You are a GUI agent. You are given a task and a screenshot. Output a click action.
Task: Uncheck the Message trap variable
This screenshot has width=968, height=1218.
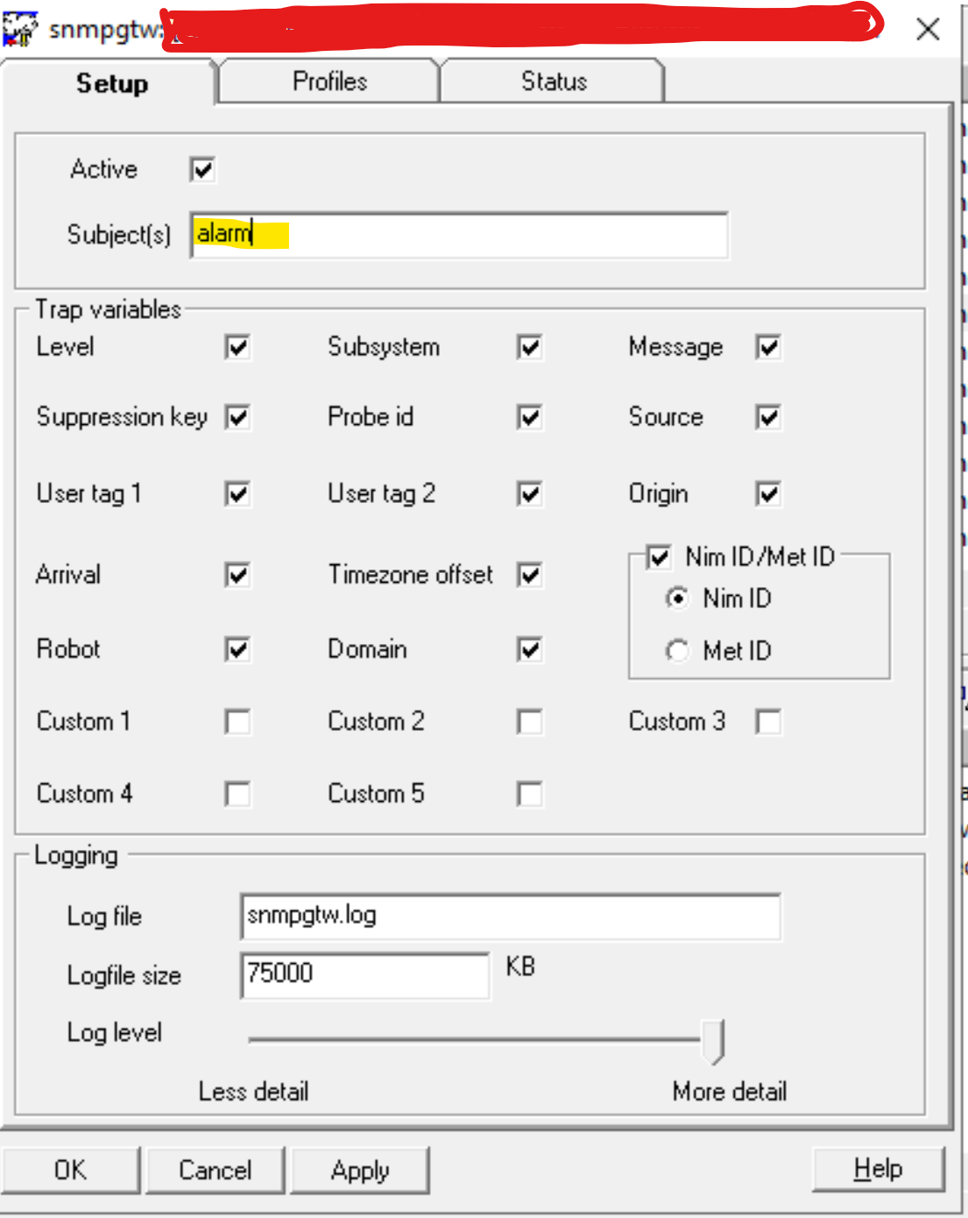tap(768, 347)
